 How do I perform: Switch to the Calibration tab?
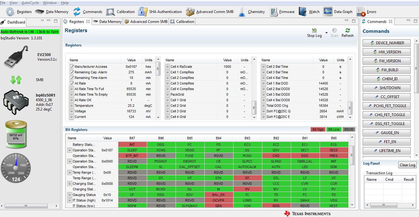(x=182, y=22)
